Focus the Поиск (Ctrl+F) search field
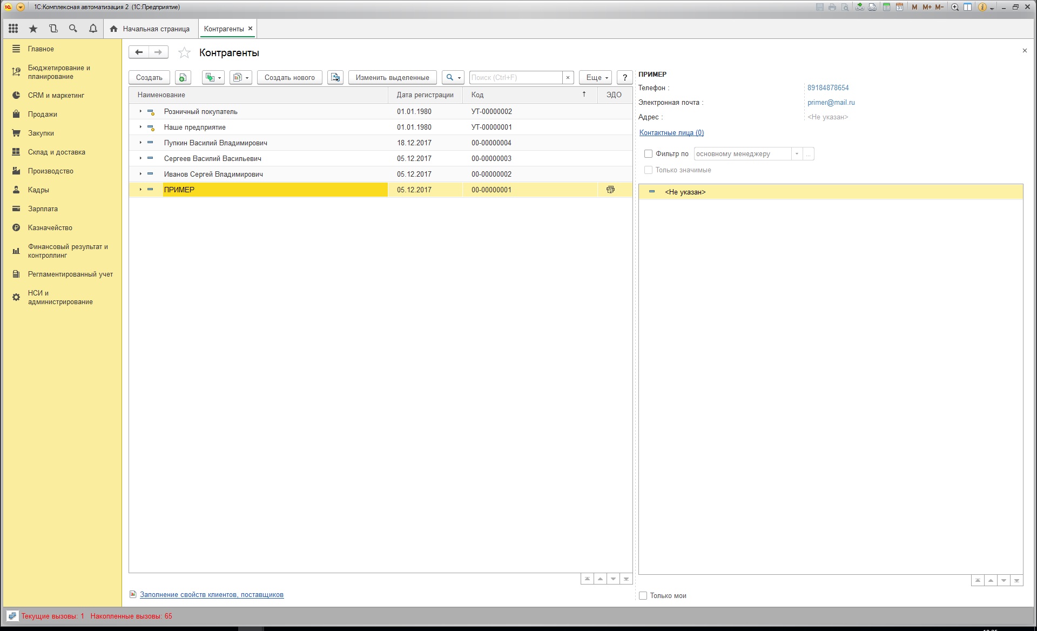1037x631 pixels. 516,77
